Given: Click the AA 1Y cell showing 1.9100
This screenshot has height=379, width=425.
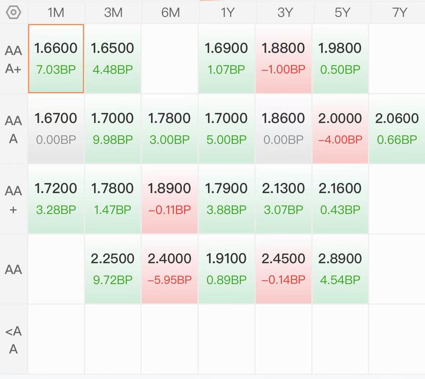Looking at the screenshot, I should click(x=226, y=269).
